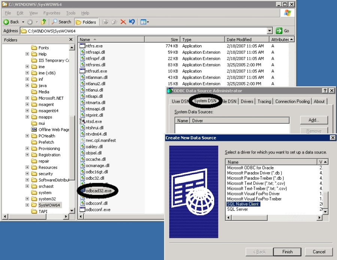Switch to the Drivers tab
The width and height of the screenshot is (337, 260).
(247, 101)
